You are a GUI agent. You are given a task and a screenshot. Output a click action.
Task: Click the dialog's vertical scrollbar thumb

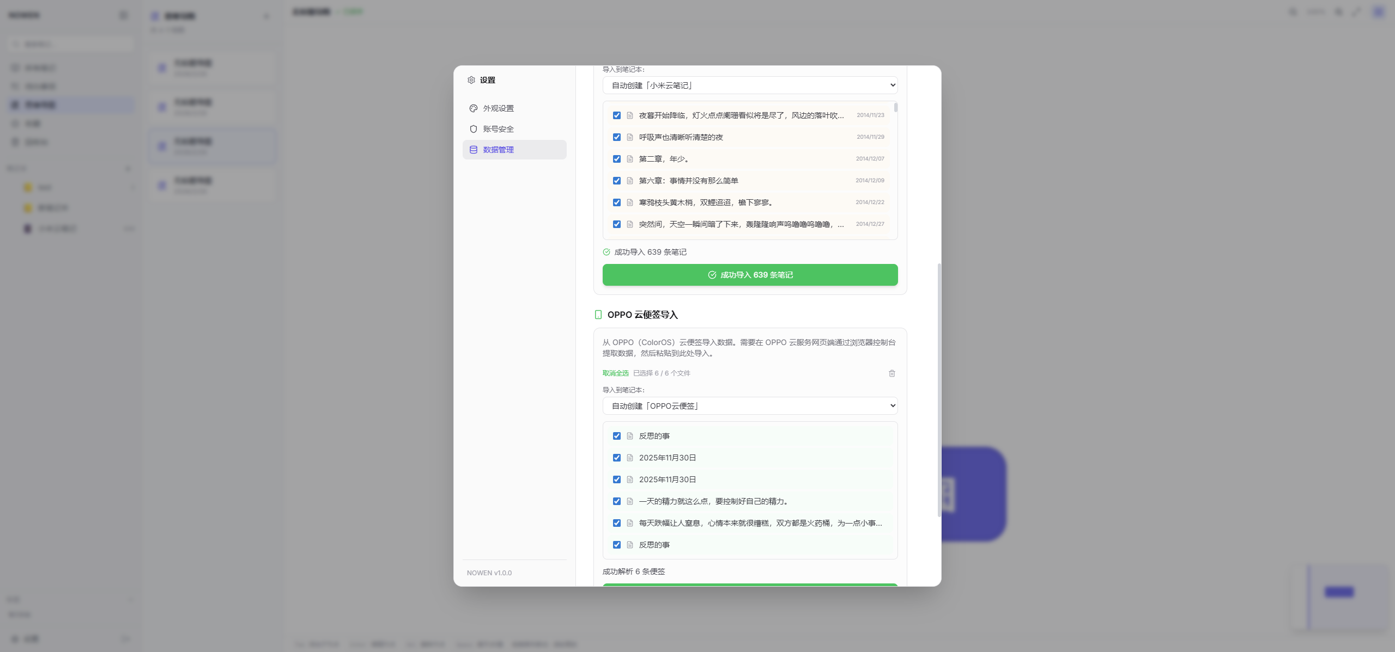tap(938, 389)
